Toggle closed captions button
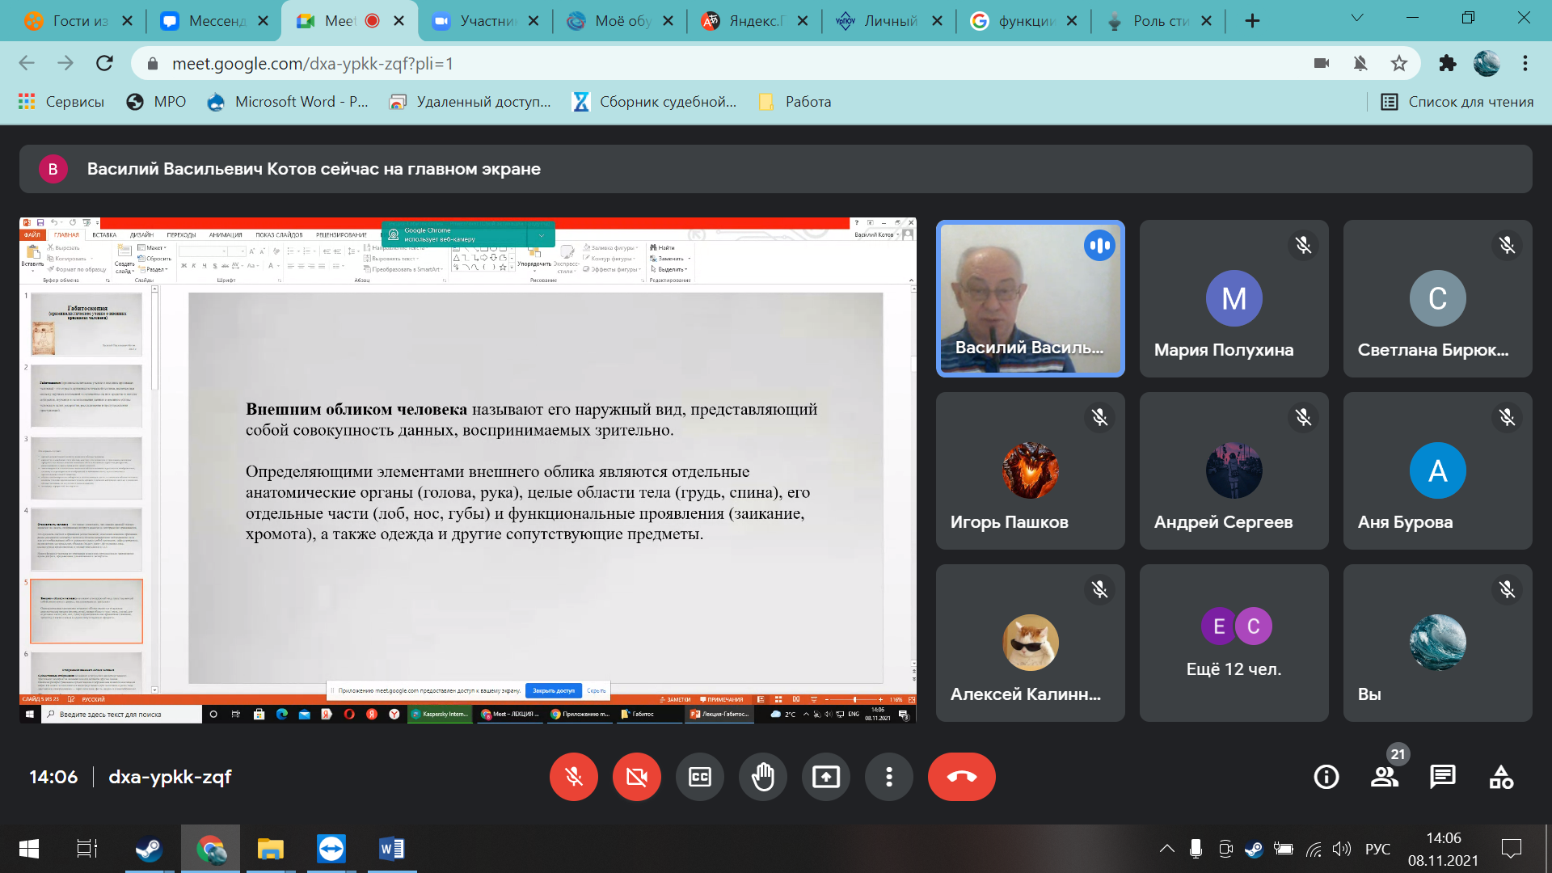 699,777
